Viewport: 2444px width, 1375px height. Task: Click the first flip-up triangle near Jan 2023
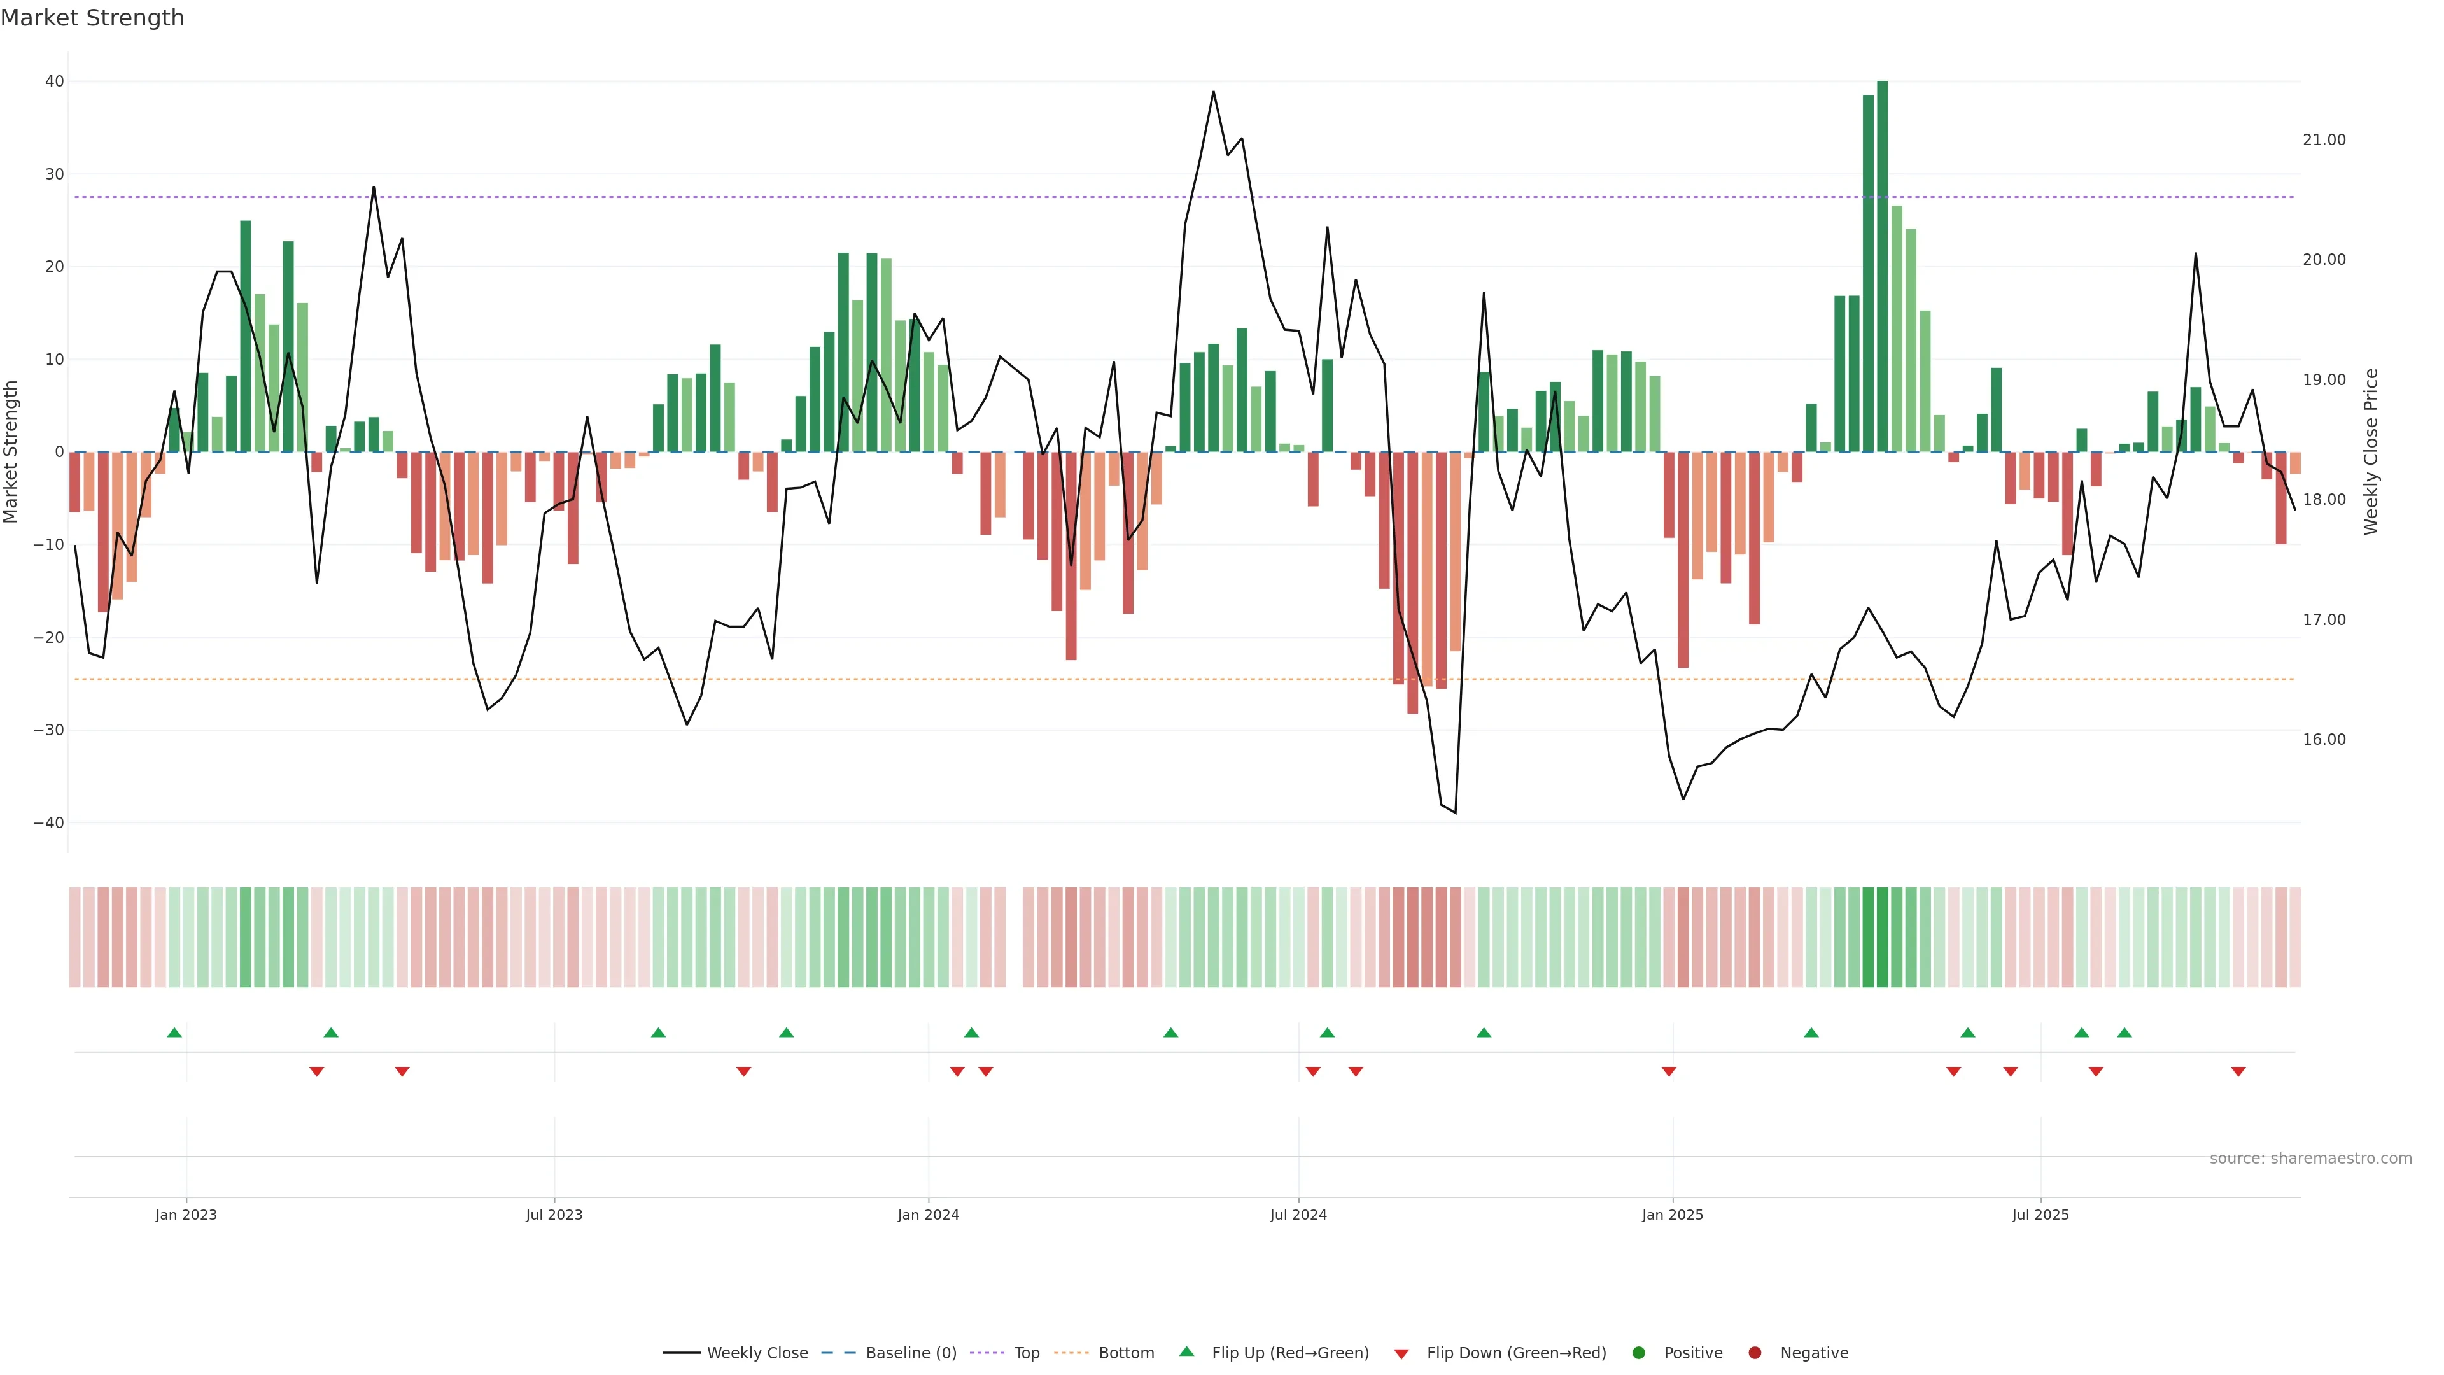174,1033
